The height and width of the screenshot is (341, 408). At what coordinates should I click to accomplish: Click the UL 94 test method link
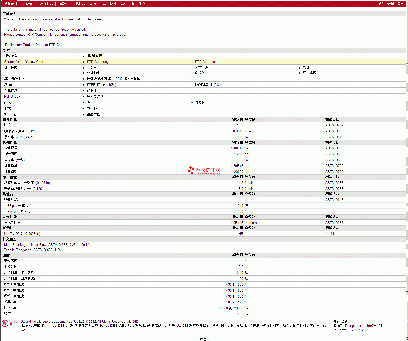coord(329,234)
